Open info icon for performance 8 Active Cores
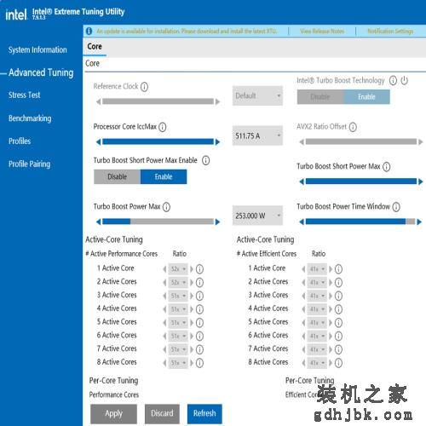Screen dimensions: 426x426 tap(199, 363)
